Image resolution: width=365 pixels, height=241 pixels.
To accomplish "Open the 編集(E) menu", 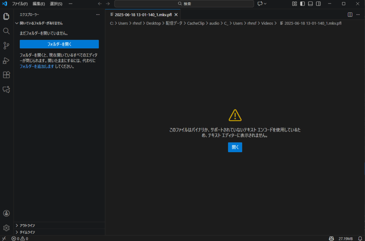I will click(38, 4).
